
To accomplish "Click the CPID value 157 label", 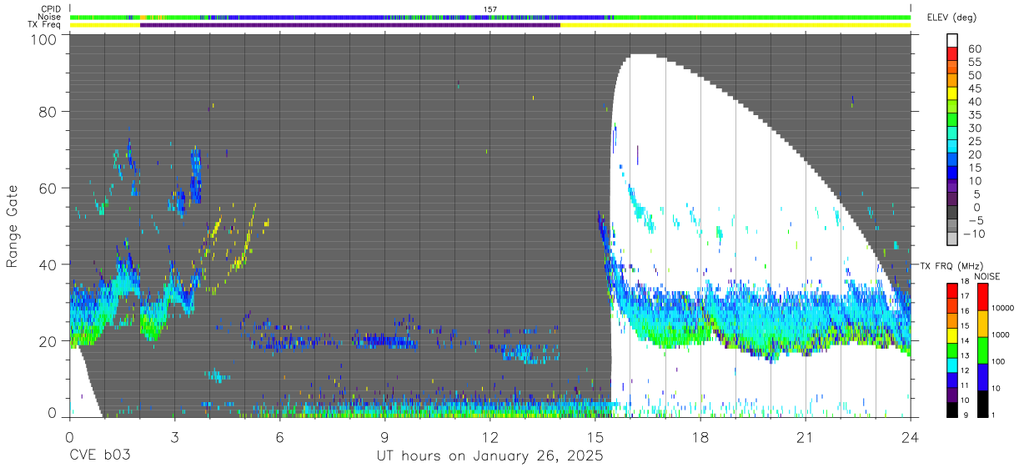I will pos(490,9).
